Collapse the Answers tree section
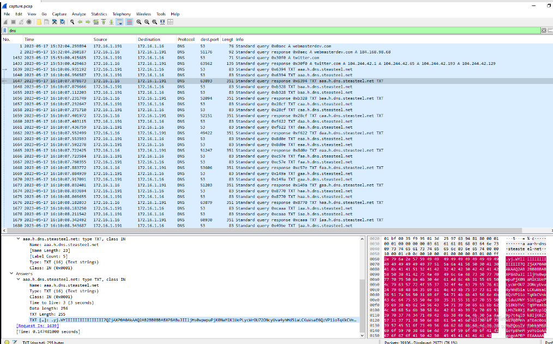The image size is (553, 344). [12, 274]
